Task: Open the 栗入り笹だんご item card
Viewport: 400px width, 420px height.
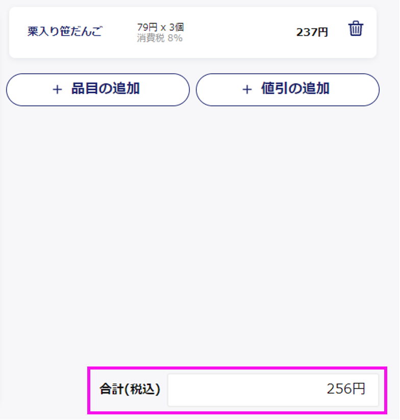Action: pyautogui.click(x=193, y=33)
